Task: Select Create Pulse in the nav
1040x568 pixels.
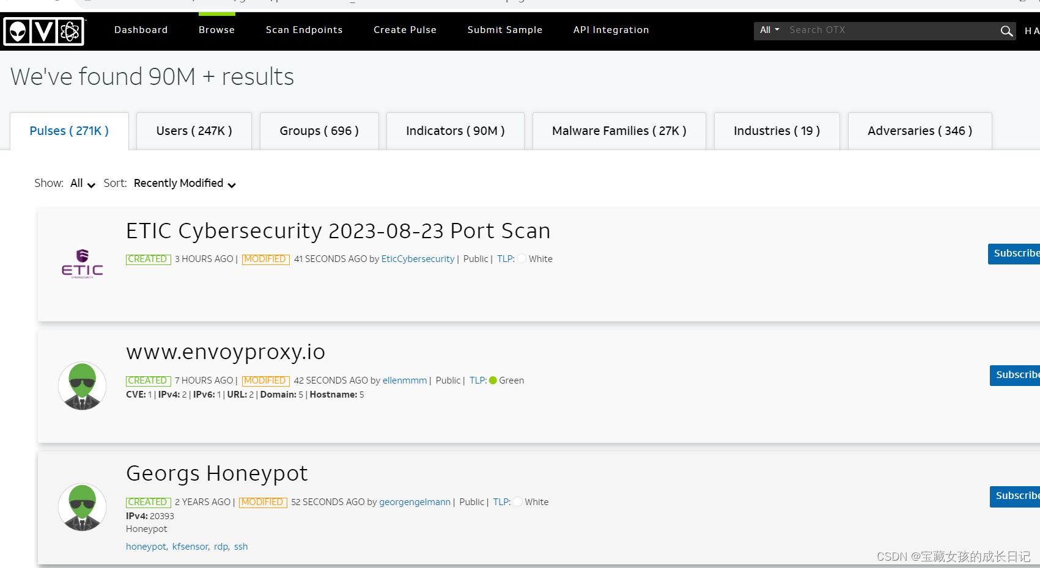Action: click(x=405, y=30)
